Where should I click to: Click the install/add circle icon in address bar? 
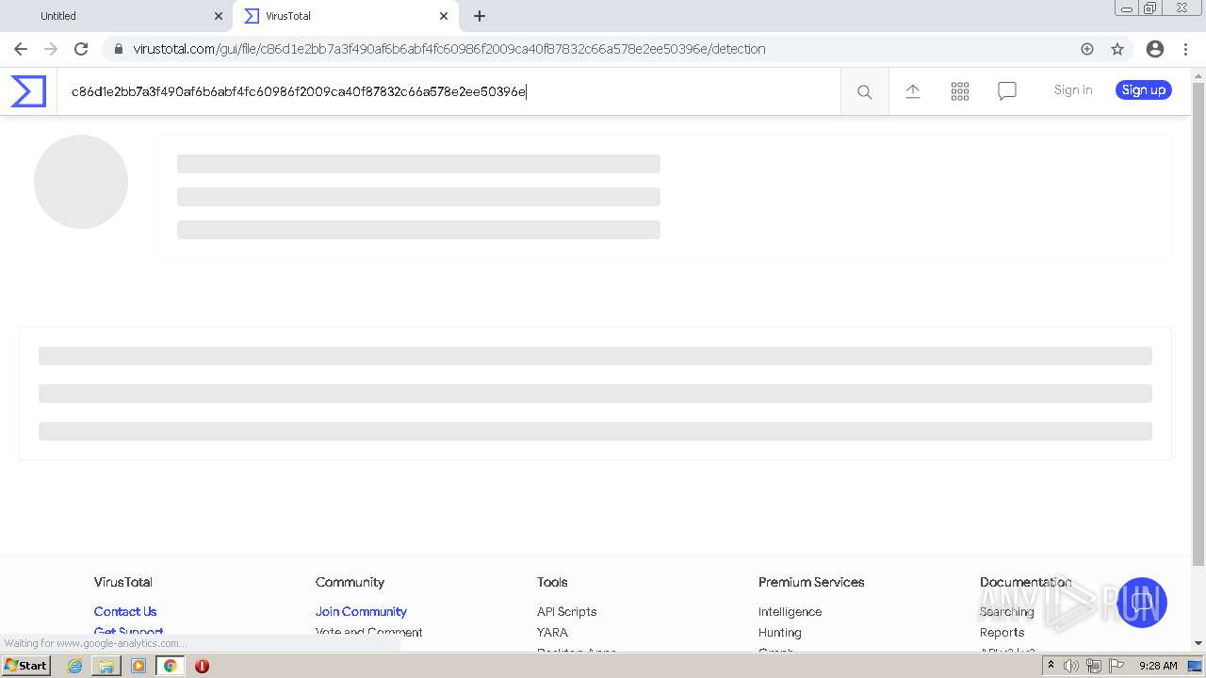[1087, 49]
